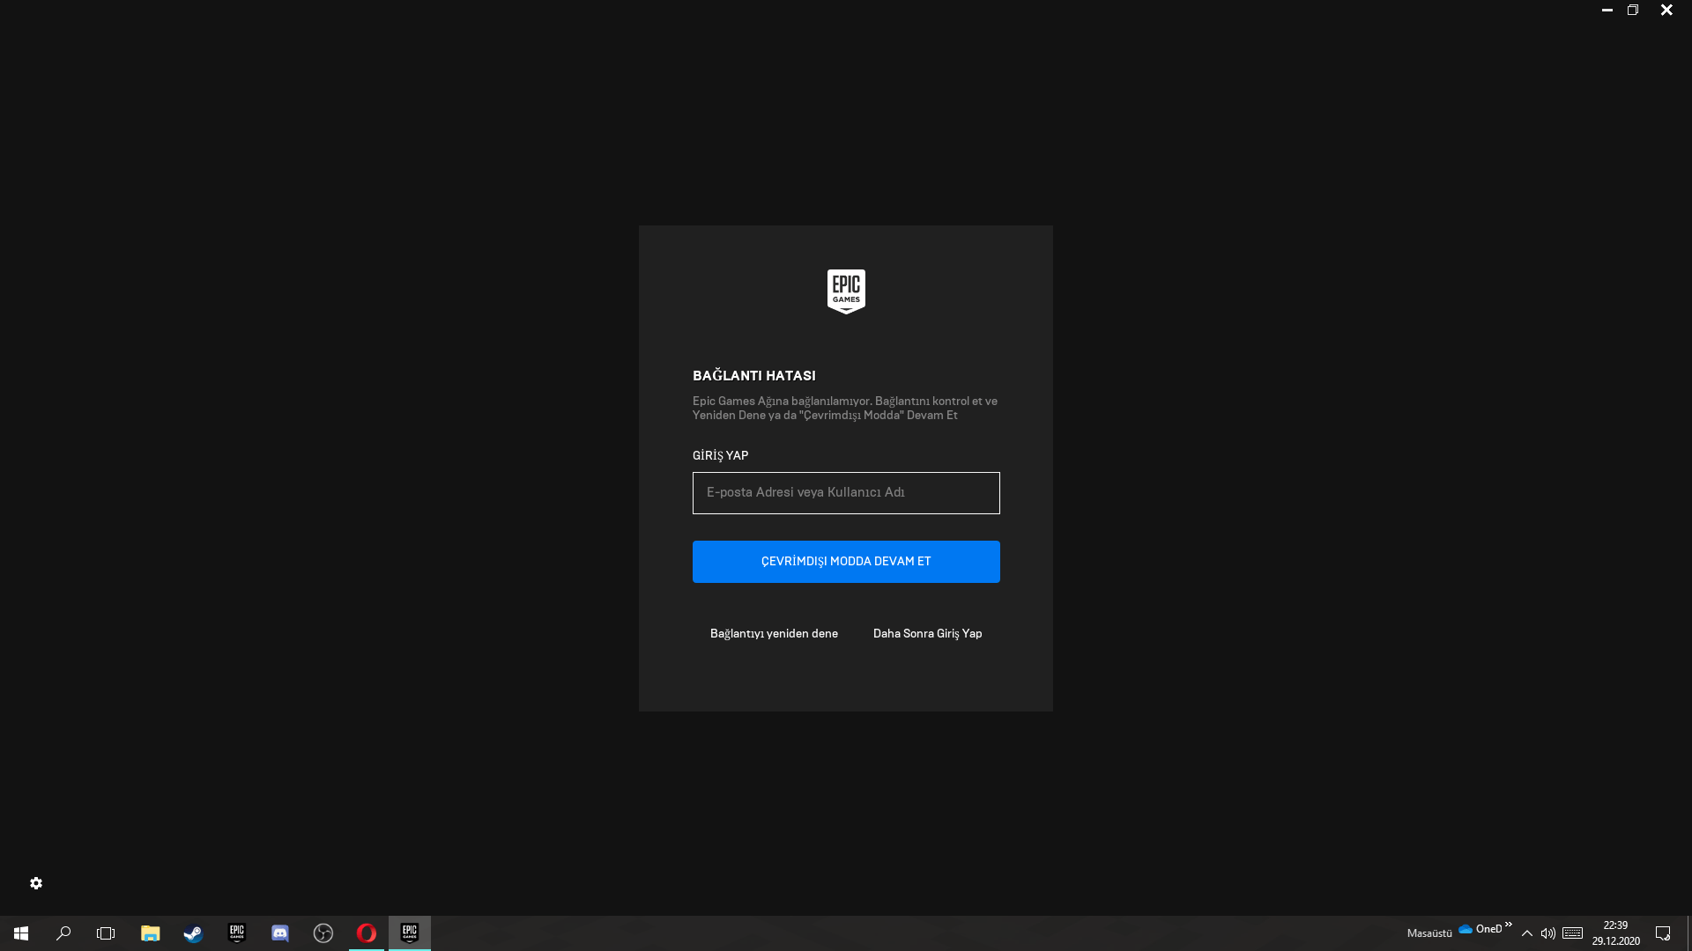
Task: Open Windows Task View icon
Action: pos(106,933)
